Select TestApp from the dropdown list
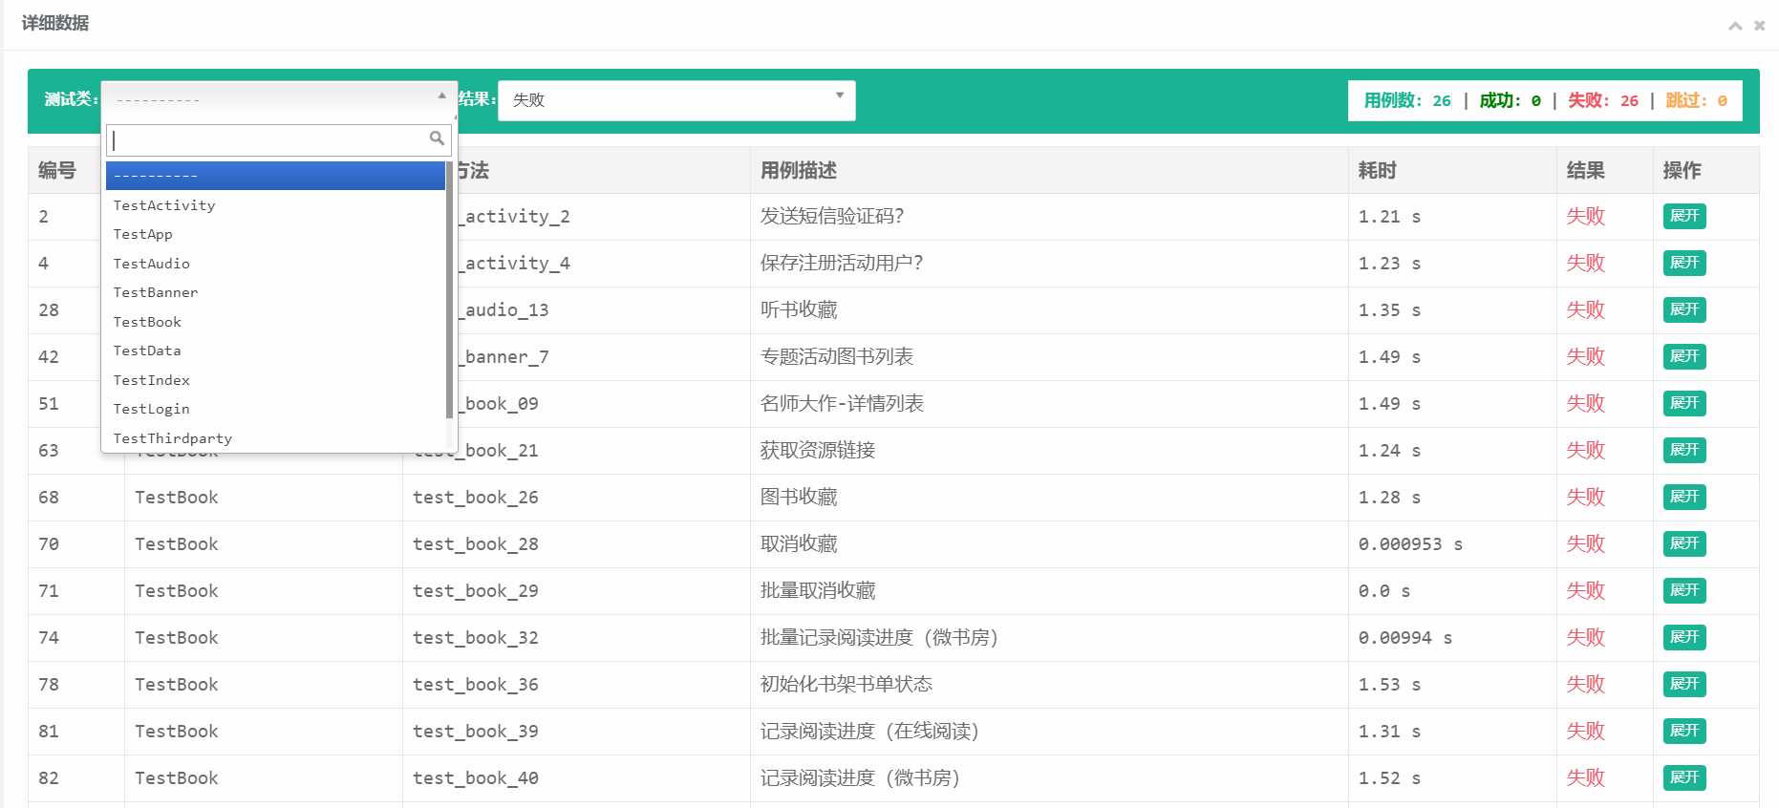This screenshot has height=808, width=1779. 275,234
